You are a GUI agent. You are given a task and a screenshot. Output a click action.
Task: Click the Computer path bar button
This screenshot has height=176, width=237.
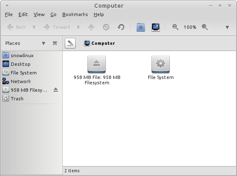tap(100, 43)
